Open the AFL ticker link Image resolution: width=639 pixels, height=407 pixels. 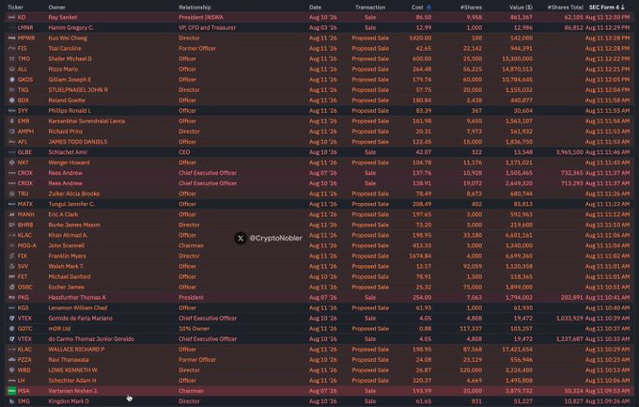coord(23,142)
